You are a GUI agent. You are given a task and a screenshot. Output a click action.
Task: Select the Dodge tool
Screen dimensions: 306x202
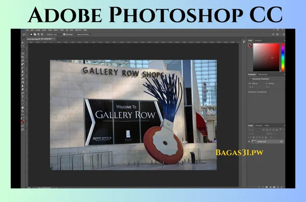(x=22, y=90)
